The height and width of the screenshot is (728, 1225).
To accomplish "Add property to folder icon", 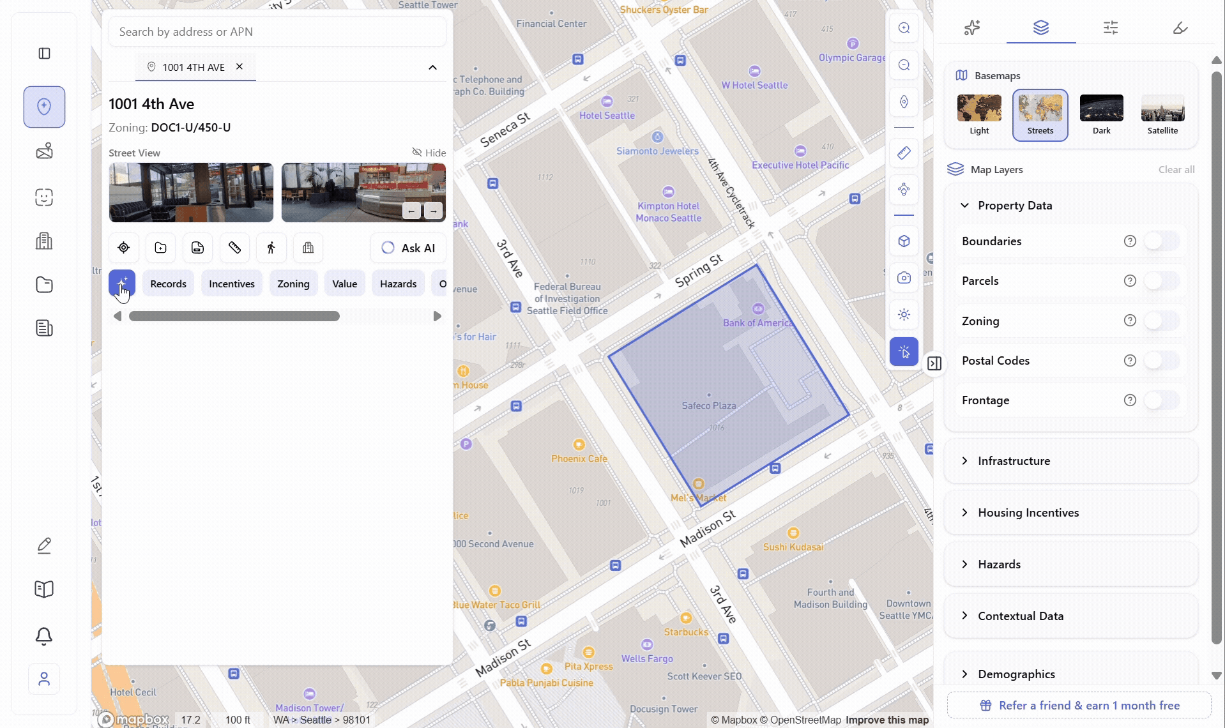I will (160, 248).
